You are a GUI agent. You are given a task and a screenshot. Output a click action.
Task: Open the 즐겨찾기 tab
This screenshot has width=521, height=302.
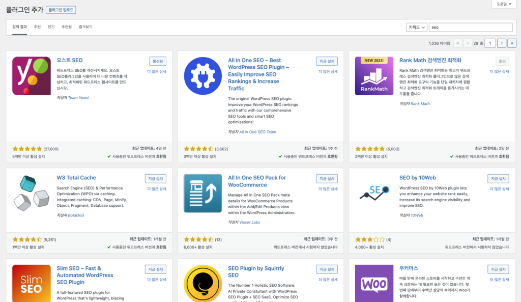coord(85,27)
